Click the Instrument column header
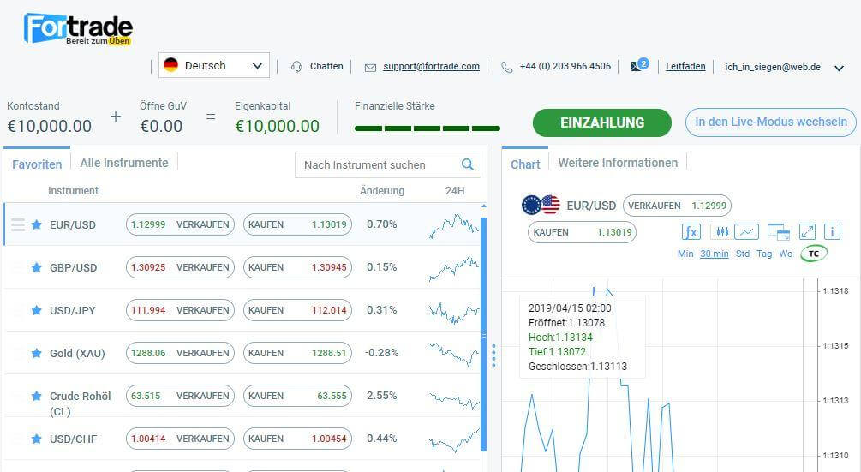861x472 pixels. [73, 190]
